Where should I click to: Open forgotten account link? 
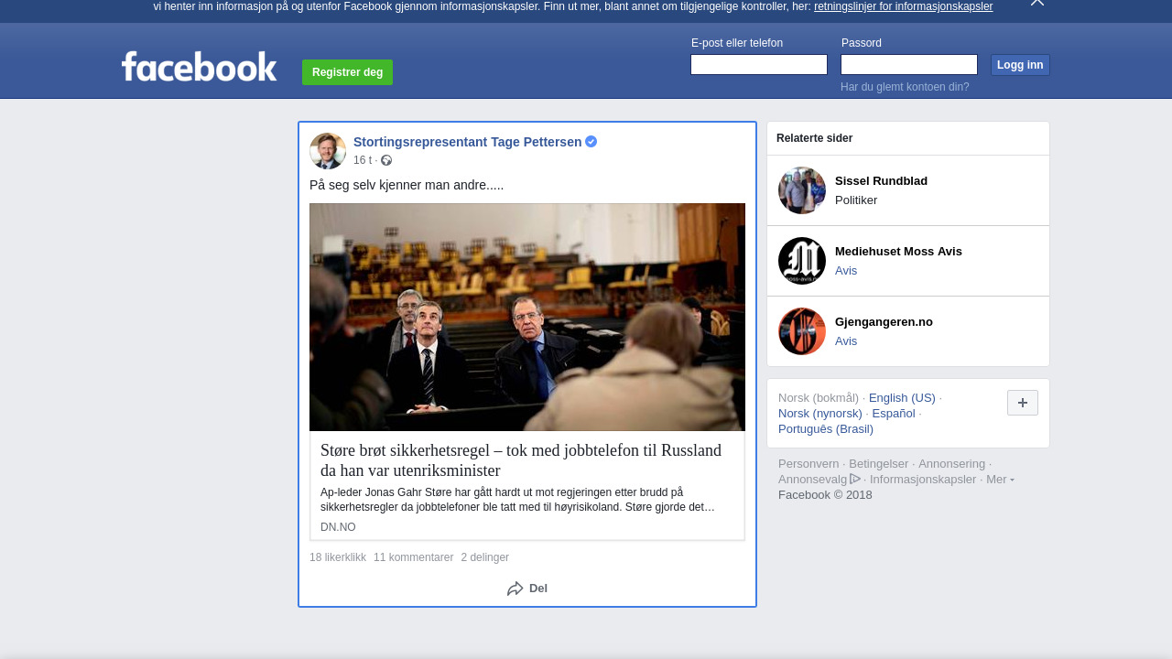tap(905, 87)
